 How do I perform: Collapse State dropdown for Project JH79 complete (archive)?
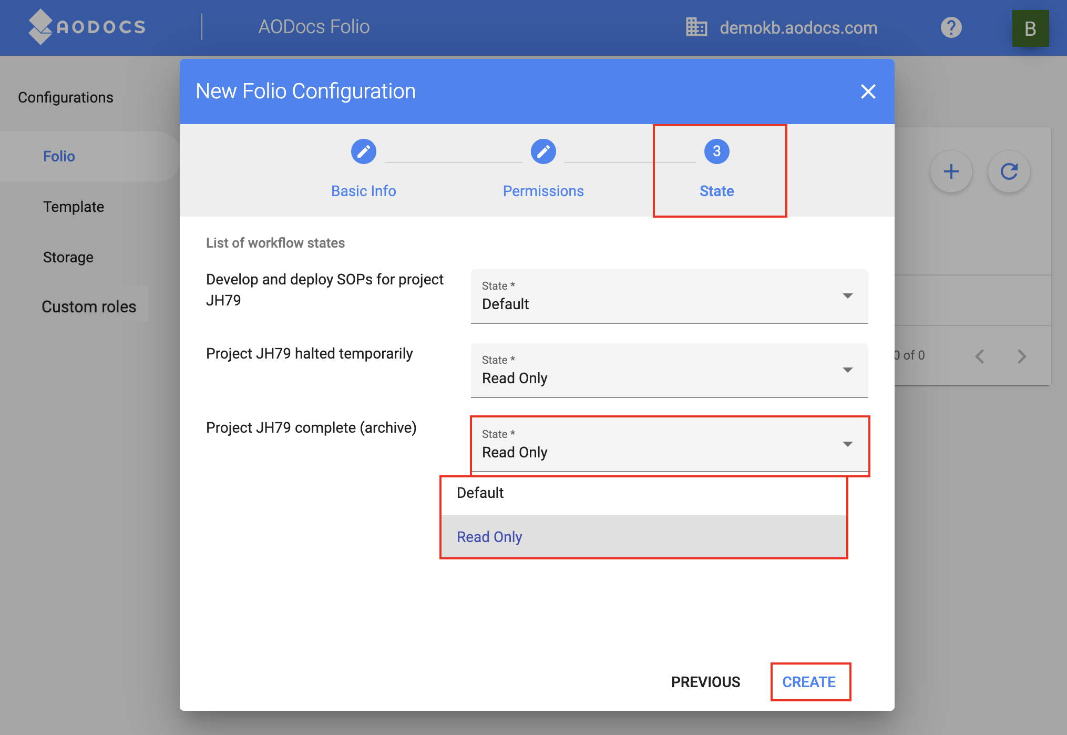click(669, 445)
